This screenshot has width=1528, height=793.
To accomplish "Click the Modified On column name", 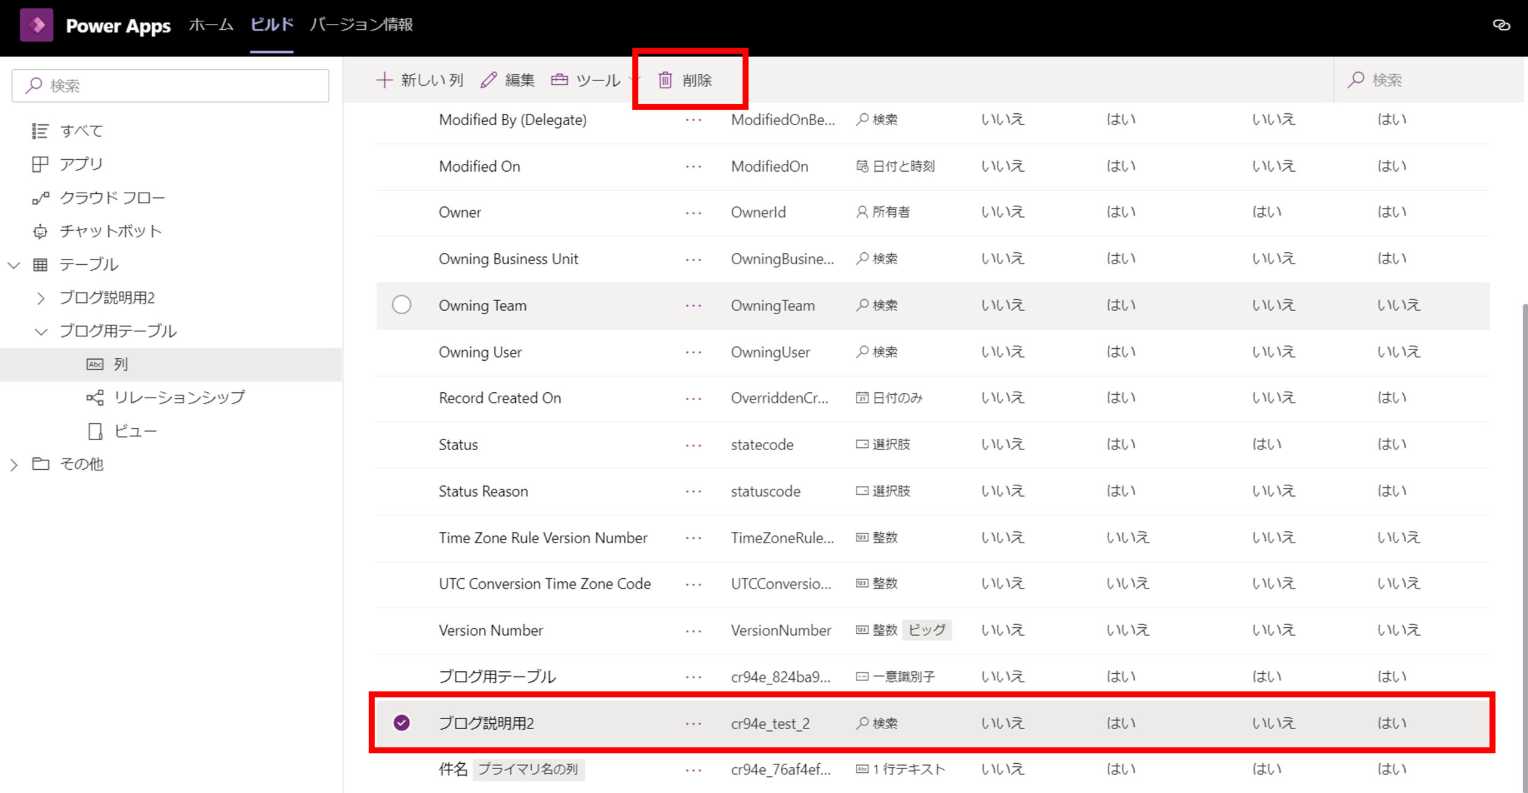I will [479, 166].
